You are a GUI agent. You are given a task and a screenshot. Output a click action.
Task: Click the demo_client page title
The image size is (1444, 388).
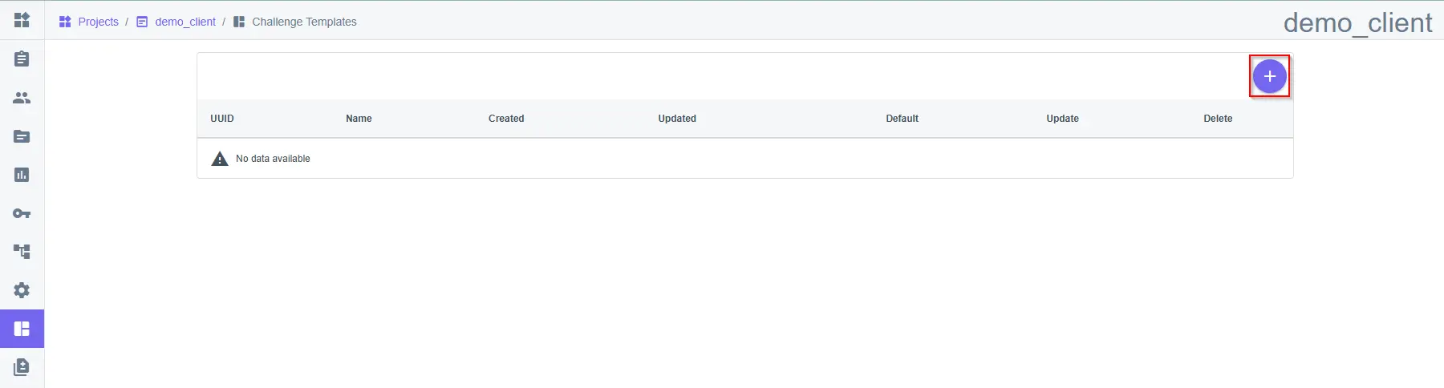pos(1357,22)
